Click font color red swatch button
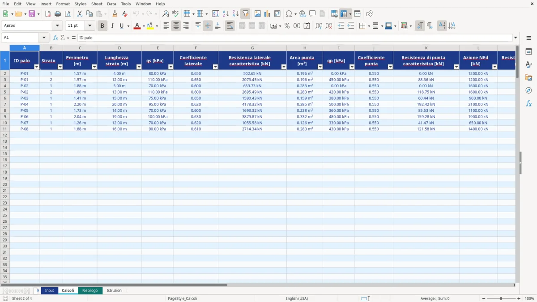This screenshot has height=302, width=537. click(137, 26)
